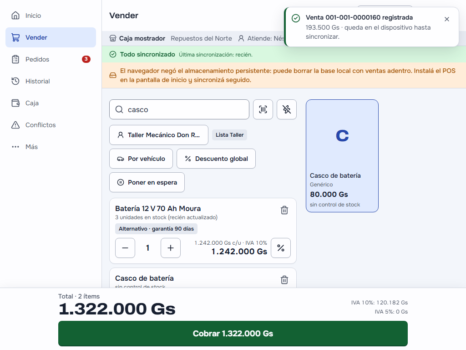Image resolution: width=466 pixels, height=350 pixels.
Task: Open Pedidos with 3 pending
Action: coord(51,59)
